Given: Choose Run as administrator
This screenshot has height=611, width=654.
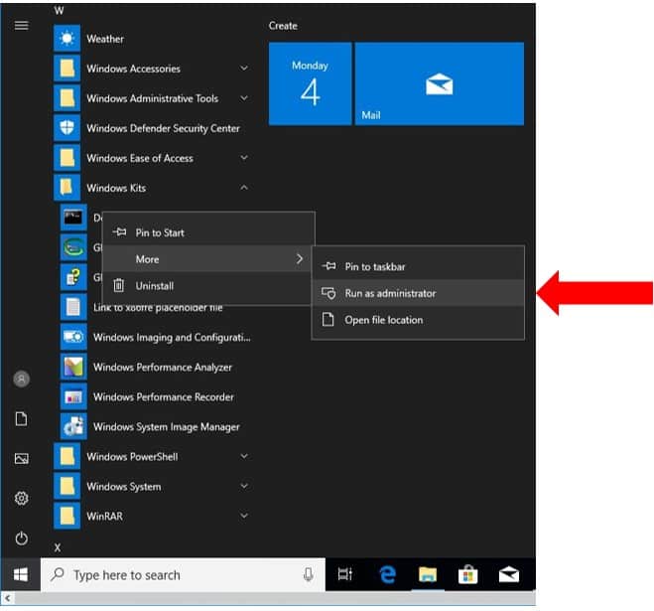Looking at the screenshot, I should 418,293.
